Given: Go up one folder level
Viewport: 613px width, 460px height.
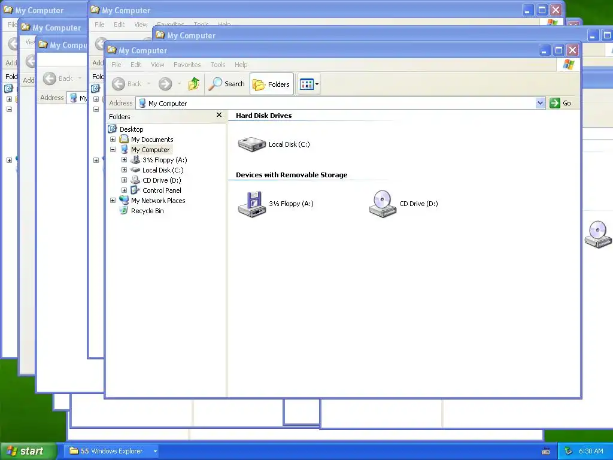Looking at the screenshot, I should pyautogui.click(x=193, y=84).
